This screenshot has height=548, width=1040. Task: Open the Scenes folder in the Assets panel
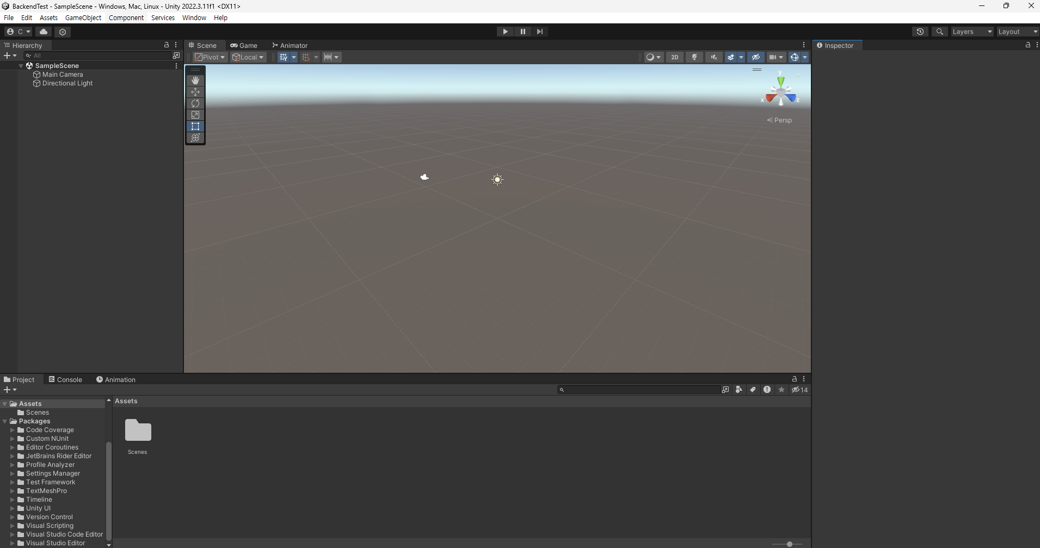coord(137,430)
